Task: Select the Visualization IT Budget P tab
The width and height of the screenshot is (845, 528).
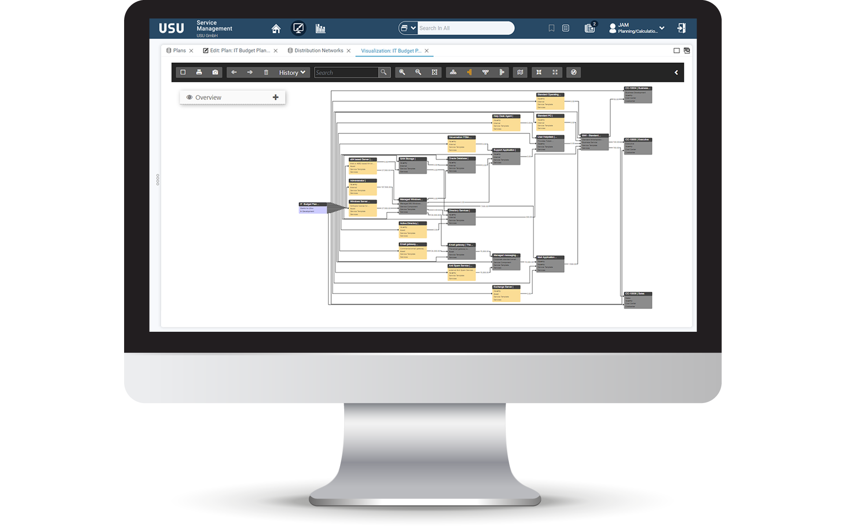Action: point(390,51)
